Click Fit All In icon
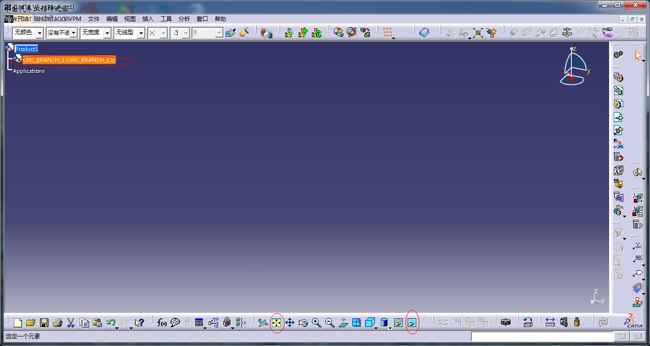 coord(276,323)
